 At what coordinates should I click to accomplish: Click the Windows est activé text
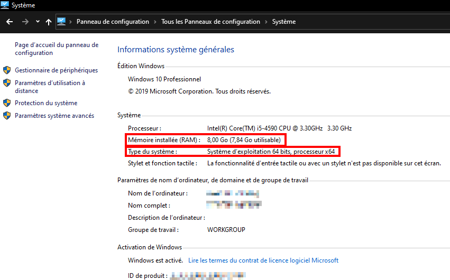[x=155, y=260]
